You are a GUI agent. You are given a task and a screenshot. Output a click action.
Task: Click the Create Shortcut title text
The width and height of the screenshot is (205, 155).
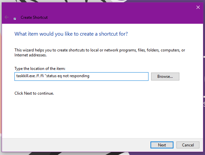[x=34, y=17]
